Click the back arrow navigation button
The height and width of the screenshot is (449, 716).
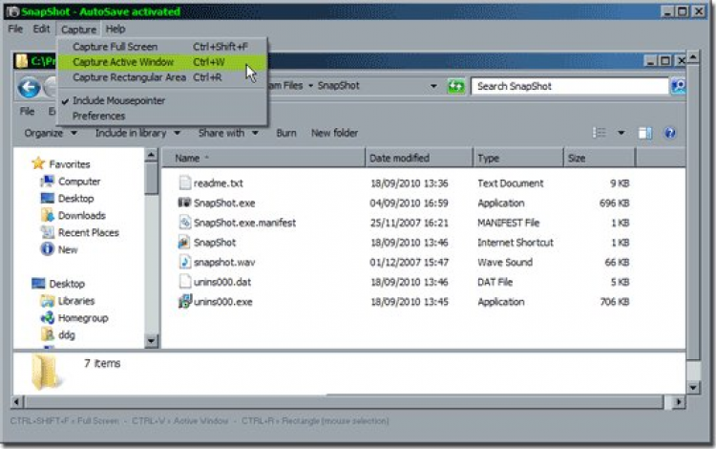coord(29,87)
